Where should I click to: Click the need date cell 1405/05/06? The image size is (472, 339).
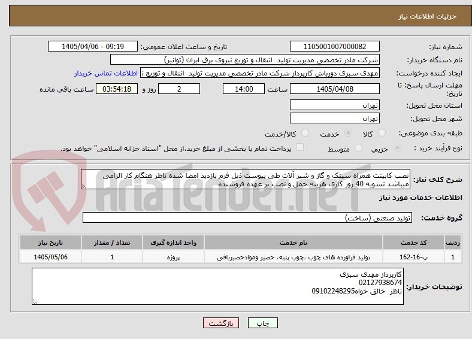pos(50,257)
